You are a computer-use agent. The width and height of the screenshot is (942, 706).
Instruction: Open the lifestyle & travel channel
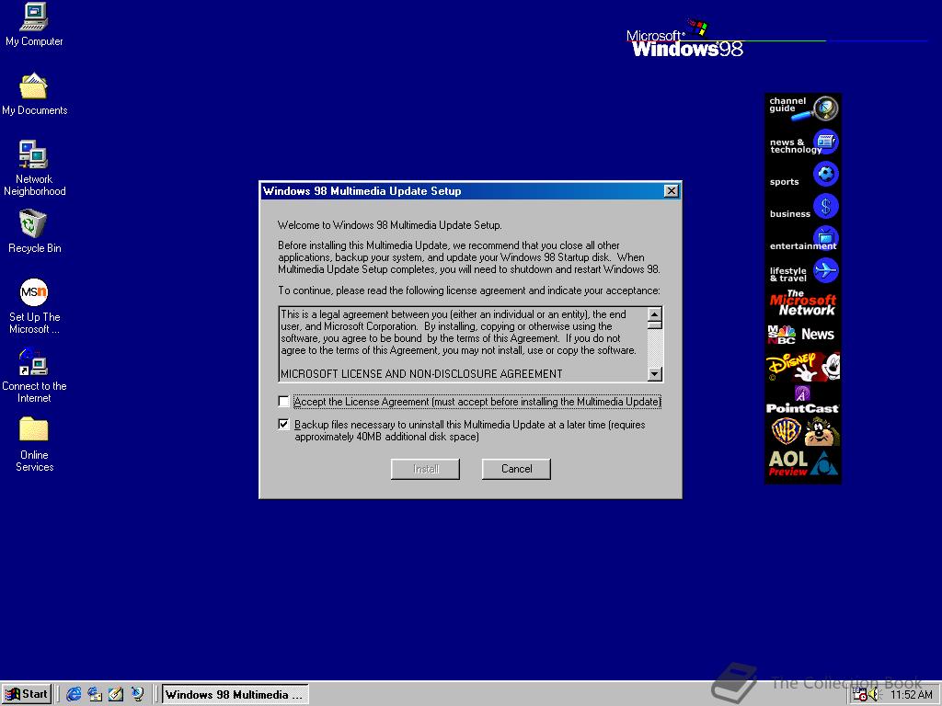pos(803,271)
